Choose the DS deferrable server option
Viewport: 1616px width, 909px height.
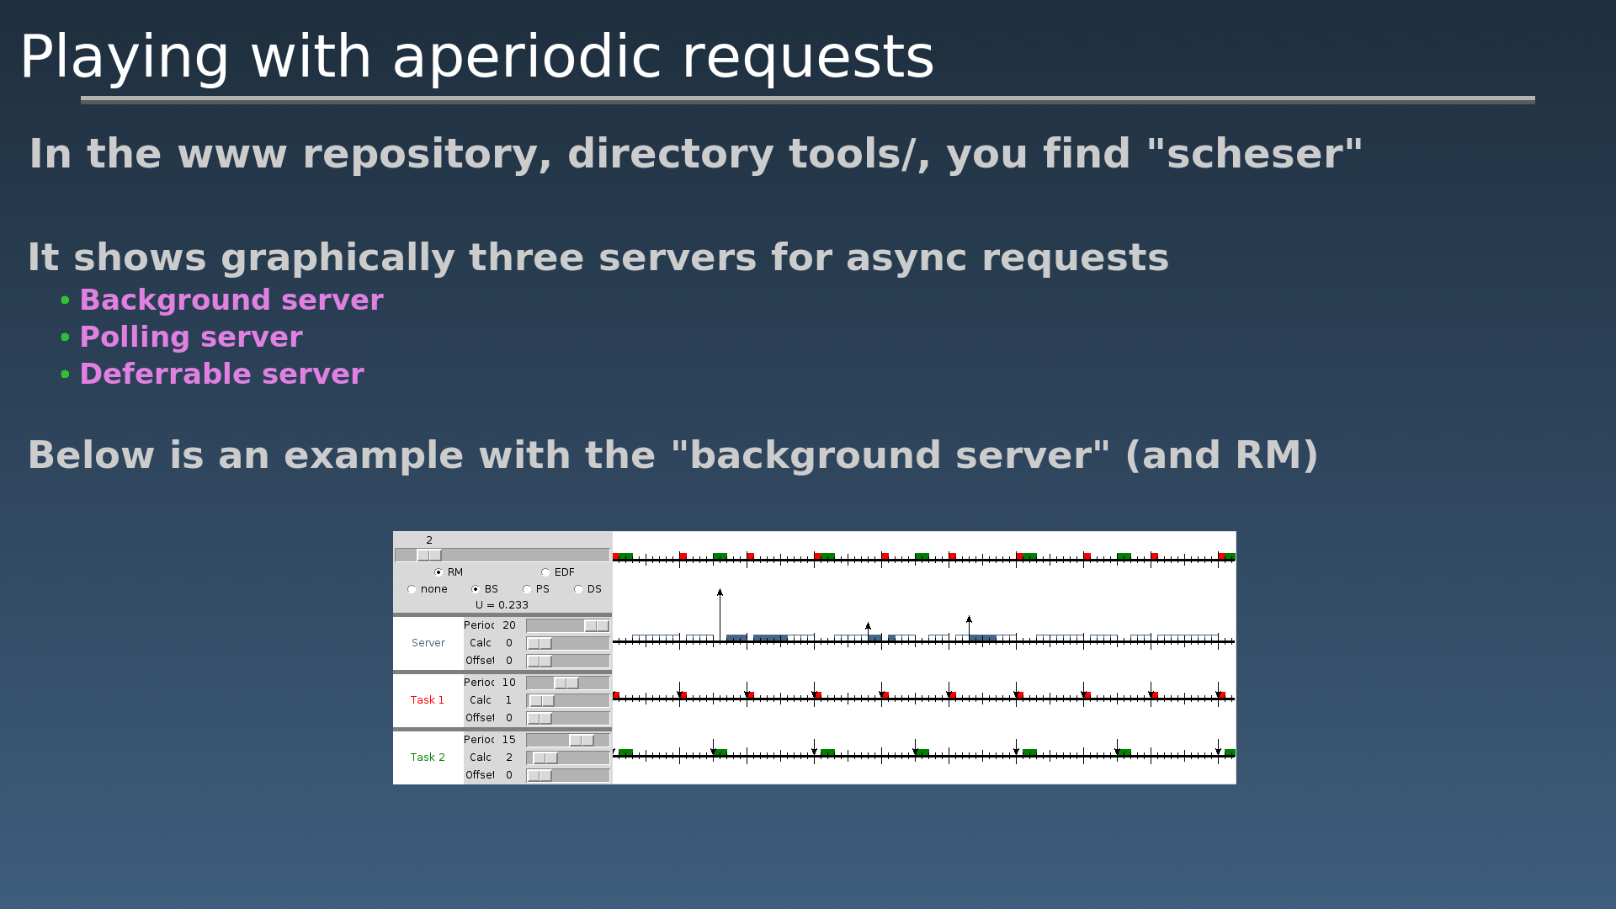click(578, 589)
